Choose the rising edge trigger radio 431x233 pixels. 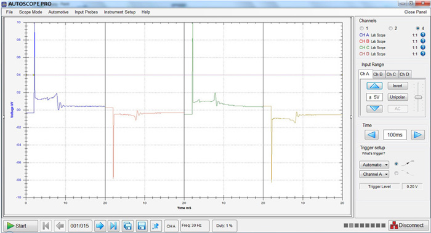396,164
